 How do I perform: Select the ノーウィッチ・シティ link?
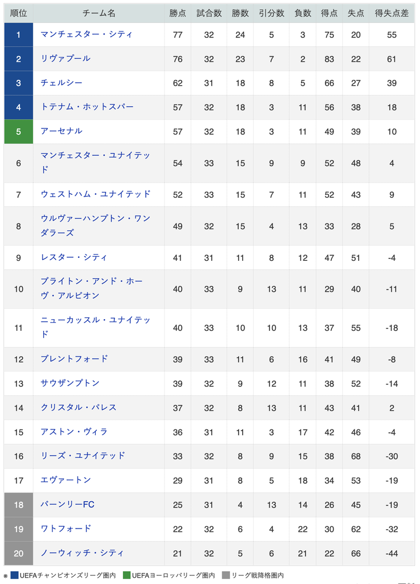pos(82,552)
